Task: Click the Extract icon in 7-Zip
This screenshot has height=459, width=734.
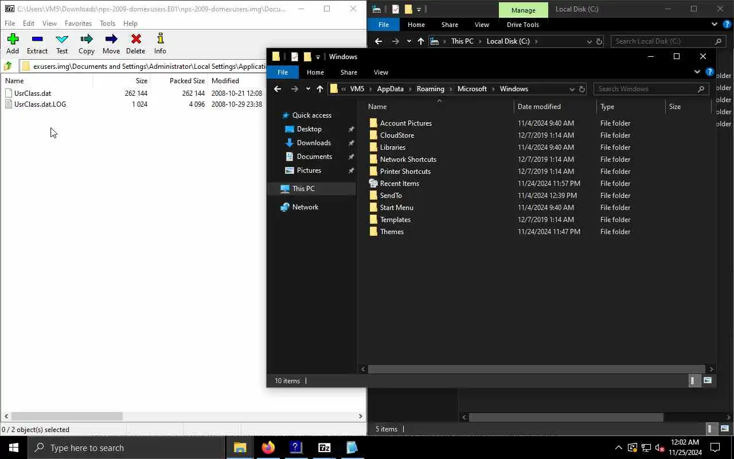Action: [37, 44]
